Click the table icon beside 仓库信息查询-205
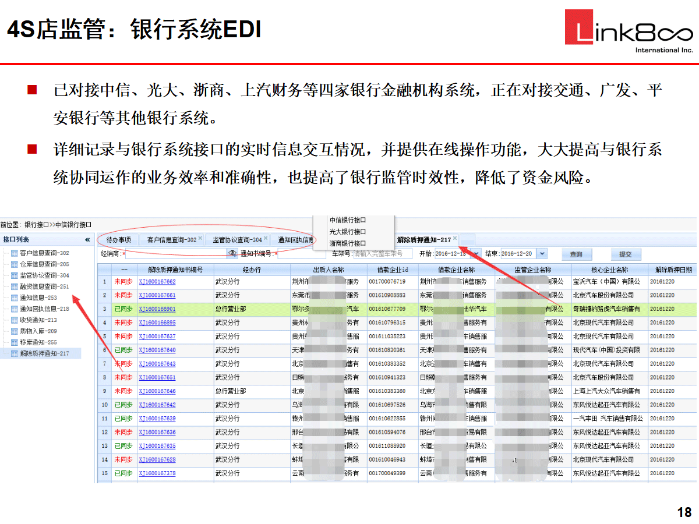 [15, 264]
